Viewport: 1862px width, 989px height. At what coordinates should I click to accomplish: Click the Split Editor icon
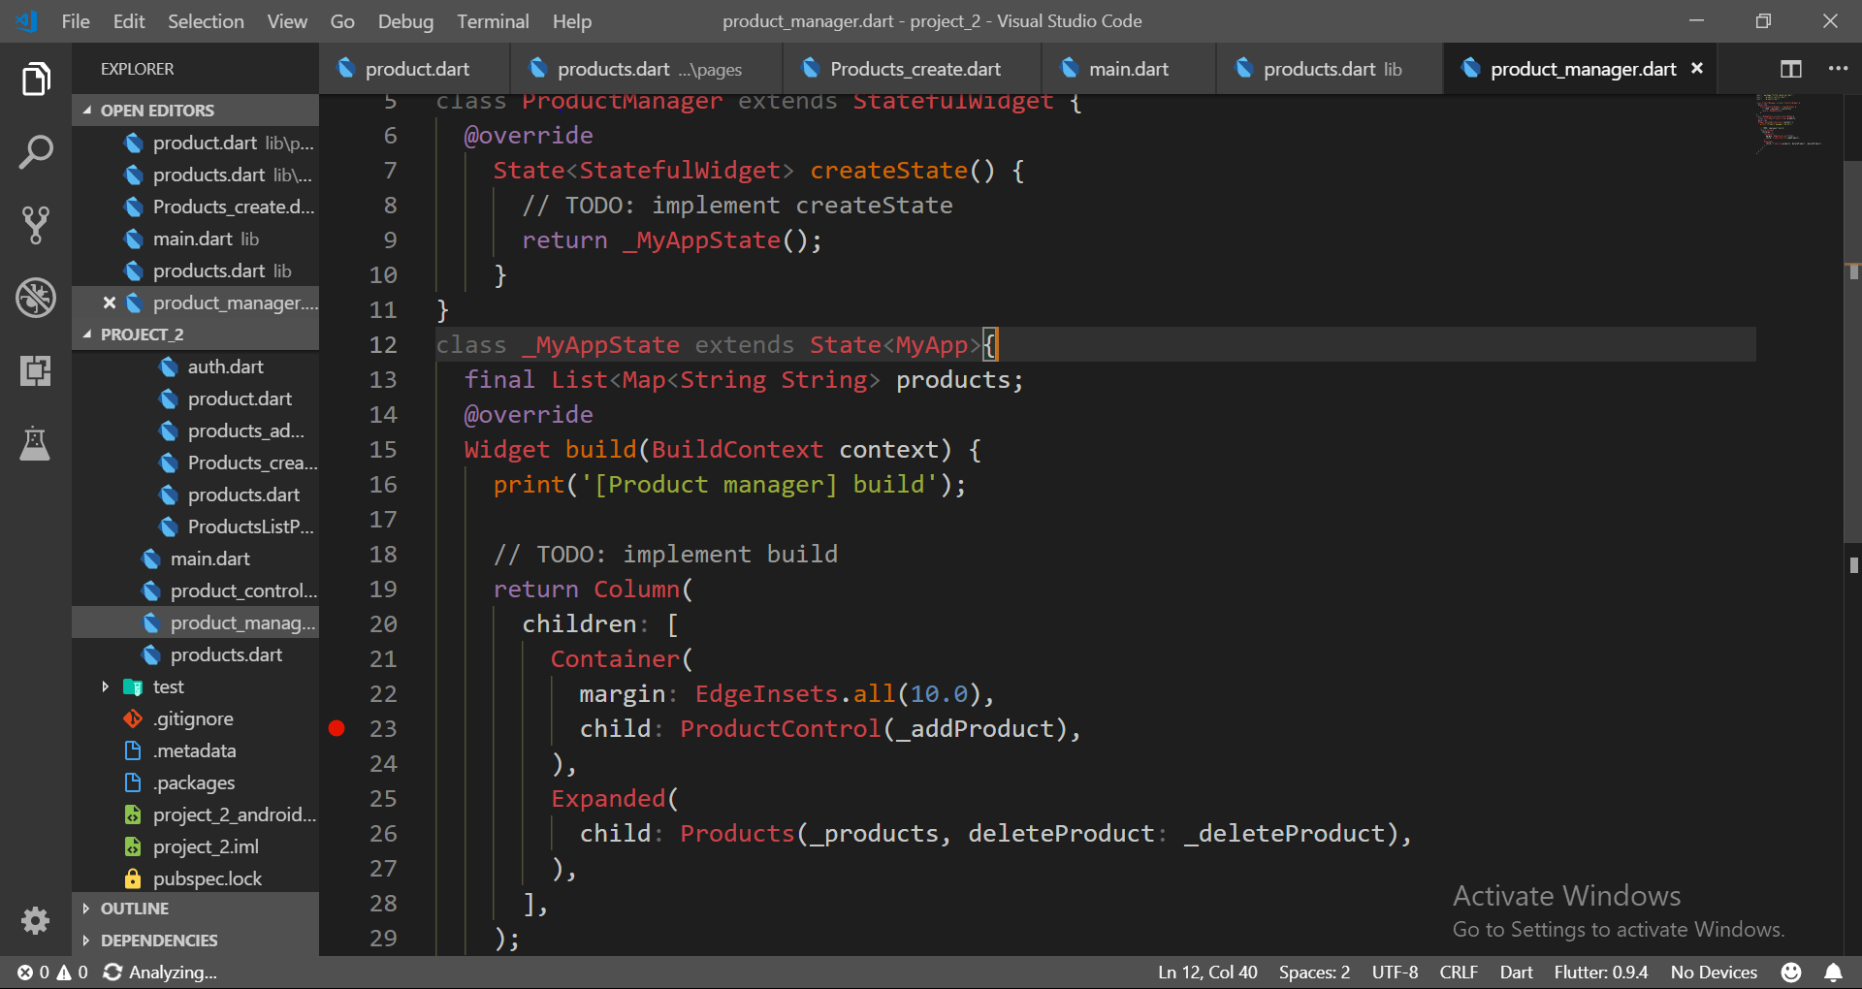tap(1790, 69)
